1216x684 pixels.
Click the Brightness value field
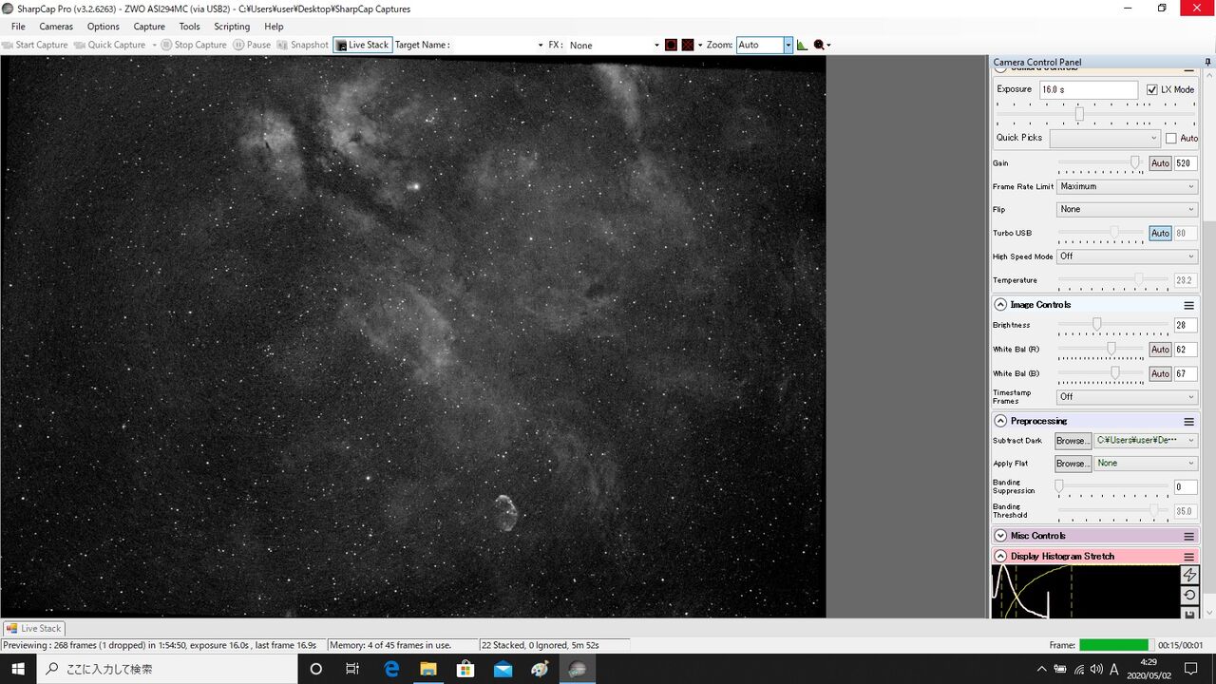pyautogui.click(x=1186, y=325)
